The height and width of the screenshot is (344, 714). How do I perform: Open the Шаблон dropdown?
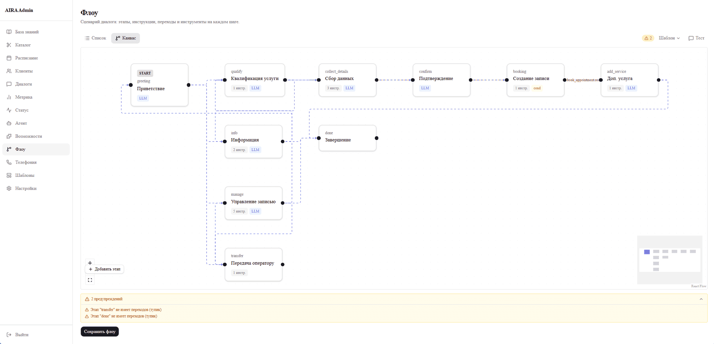coord(669,38)
